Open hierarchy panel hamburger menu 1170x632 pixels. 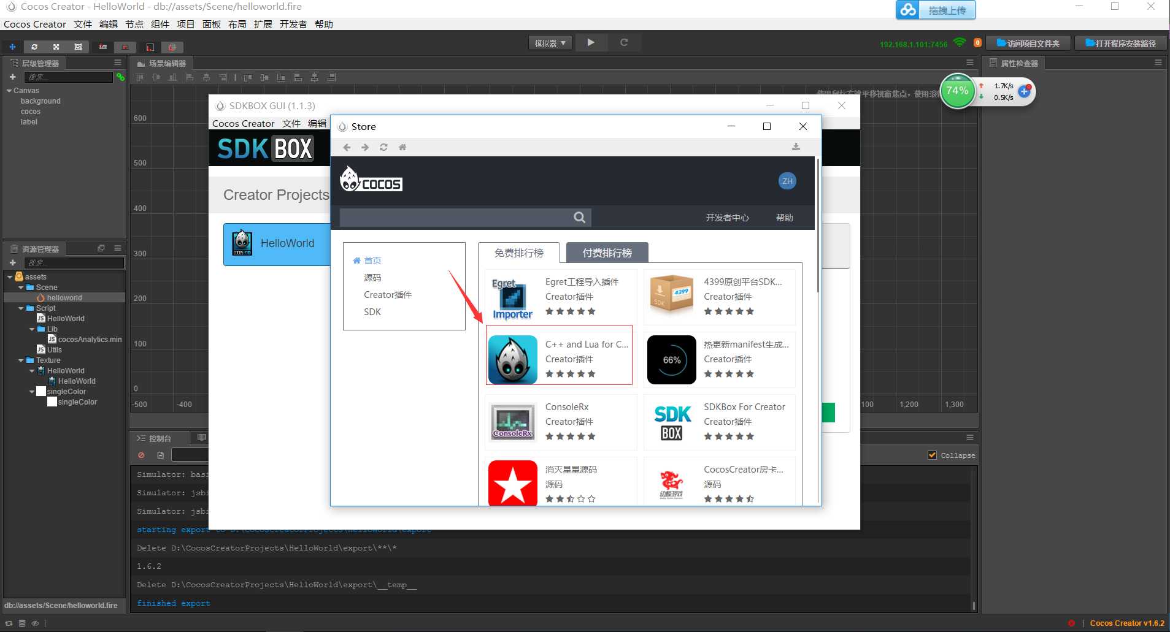pos(118,63)
